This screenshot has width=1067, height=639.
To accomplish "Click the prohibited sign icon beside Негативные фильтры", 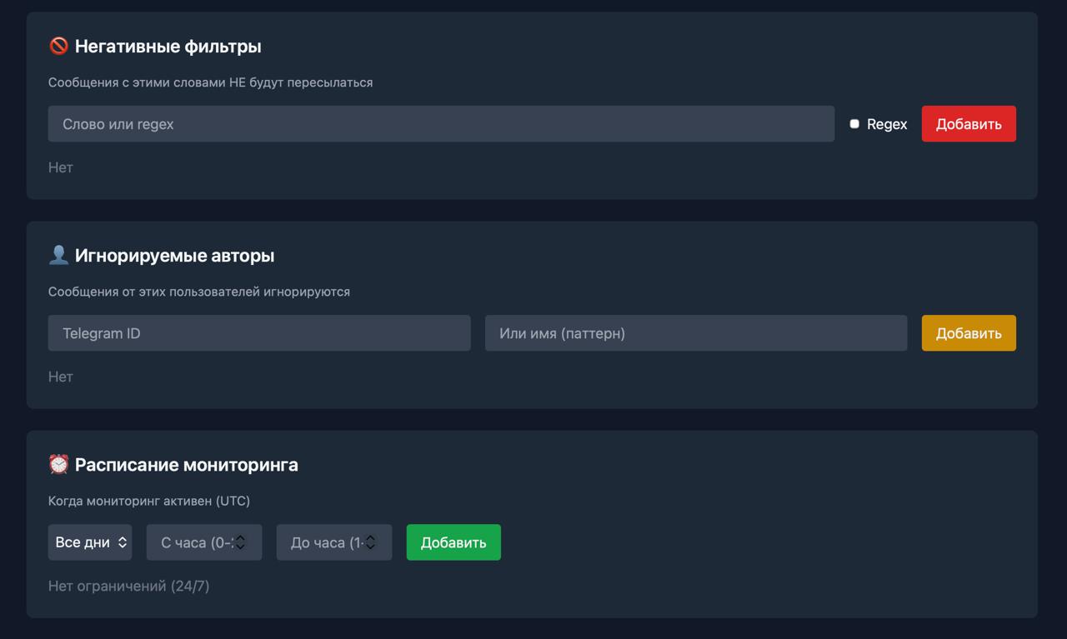I will 58,47.
